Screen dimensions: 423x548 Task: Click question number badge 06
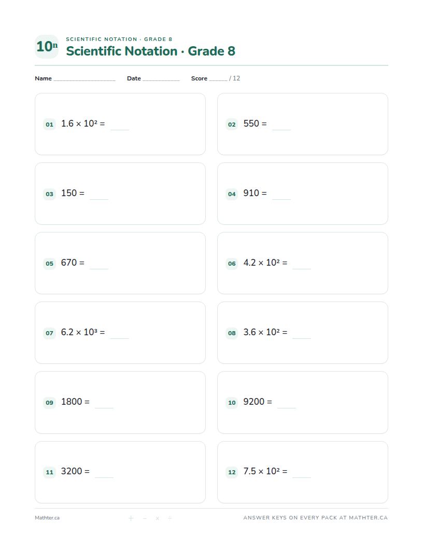point(232,264)
